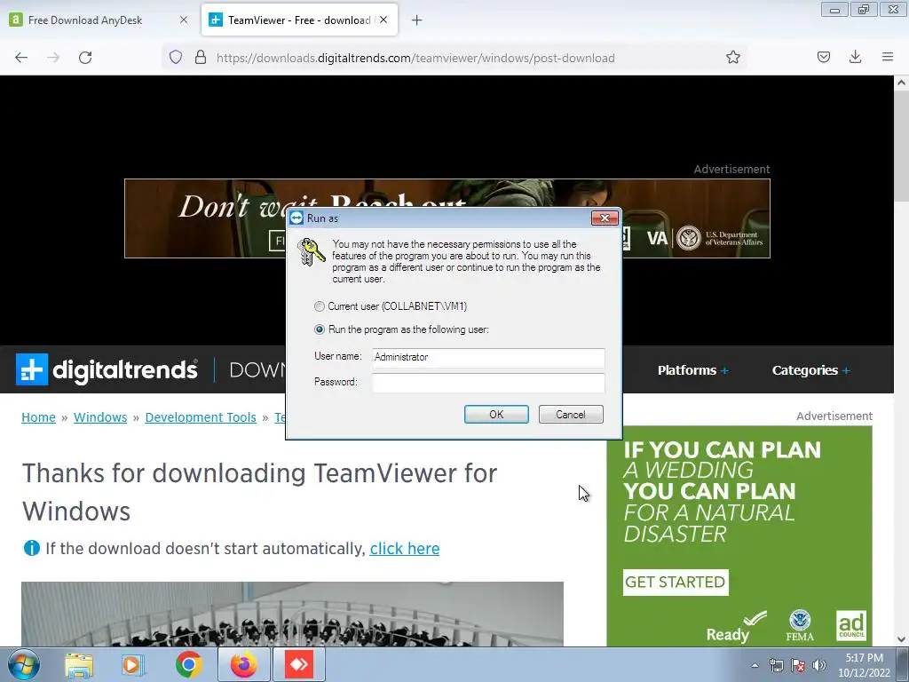Viewport: 909px width, 682px height.
Task: Open the Veterans Affairs banner advertisement
Action: pos(447,218)
